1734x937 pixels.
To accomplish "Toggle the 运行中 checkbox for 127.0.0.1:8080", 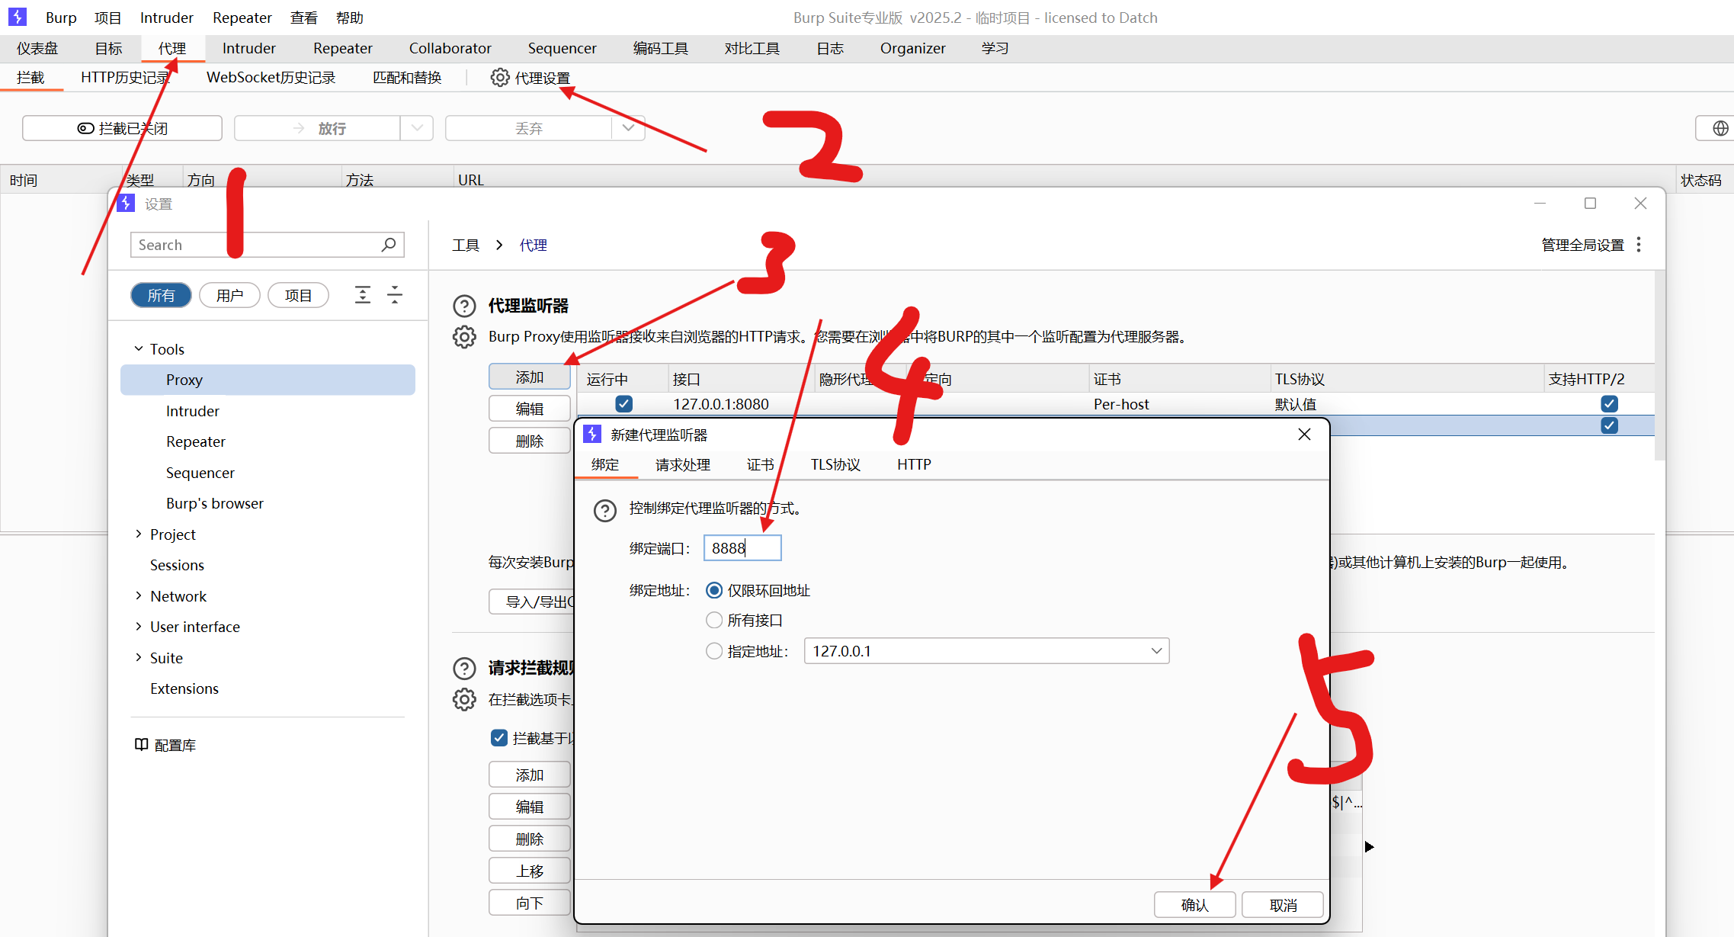I will [623, 404].
